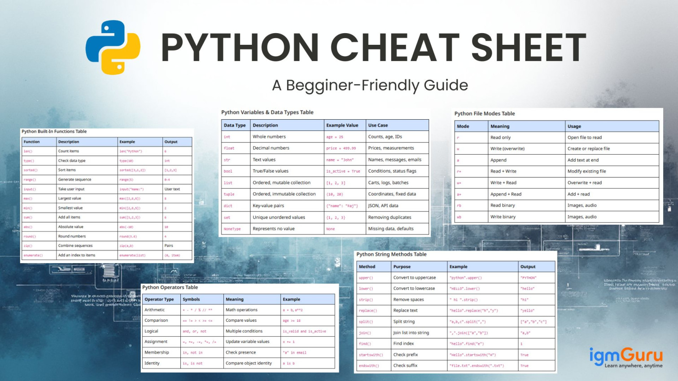Viewport: 678px width, 381px height.
Task: Click the "Usage" header in File Modes
Action: 574,126
